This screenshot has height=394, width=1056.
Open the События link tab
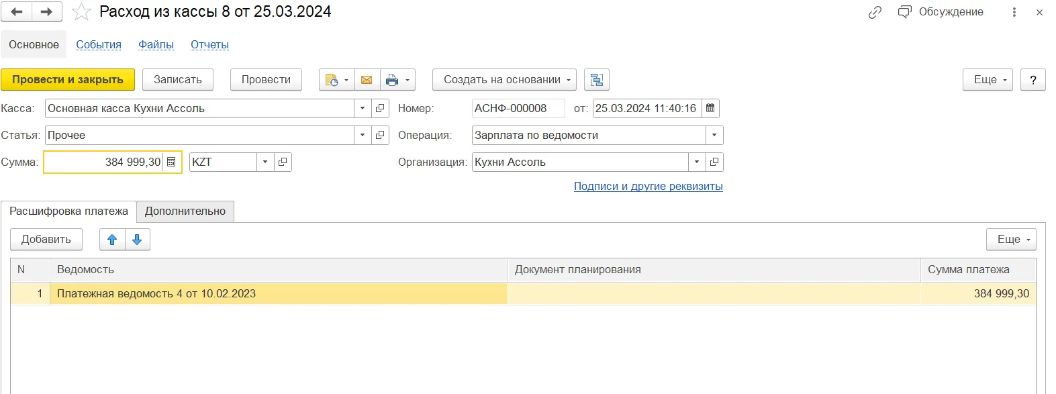pyautogui.click(x=99, y=45)
